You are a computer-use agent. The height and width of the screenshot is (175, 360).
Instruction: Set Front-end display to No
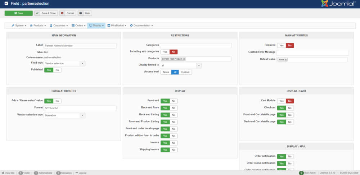click(x=174, y=101)
